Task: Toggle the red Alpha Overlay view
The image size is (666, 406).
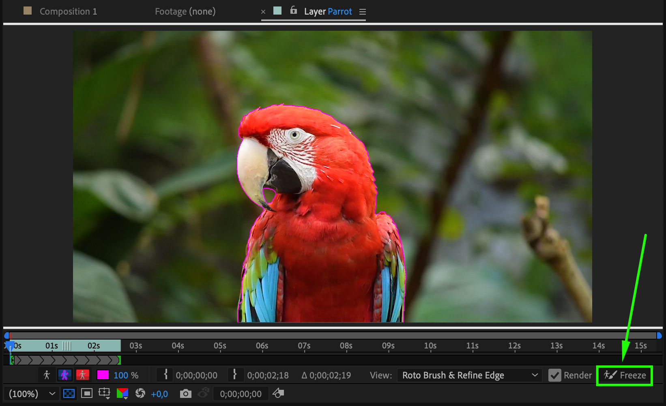Action: (82, 375)
